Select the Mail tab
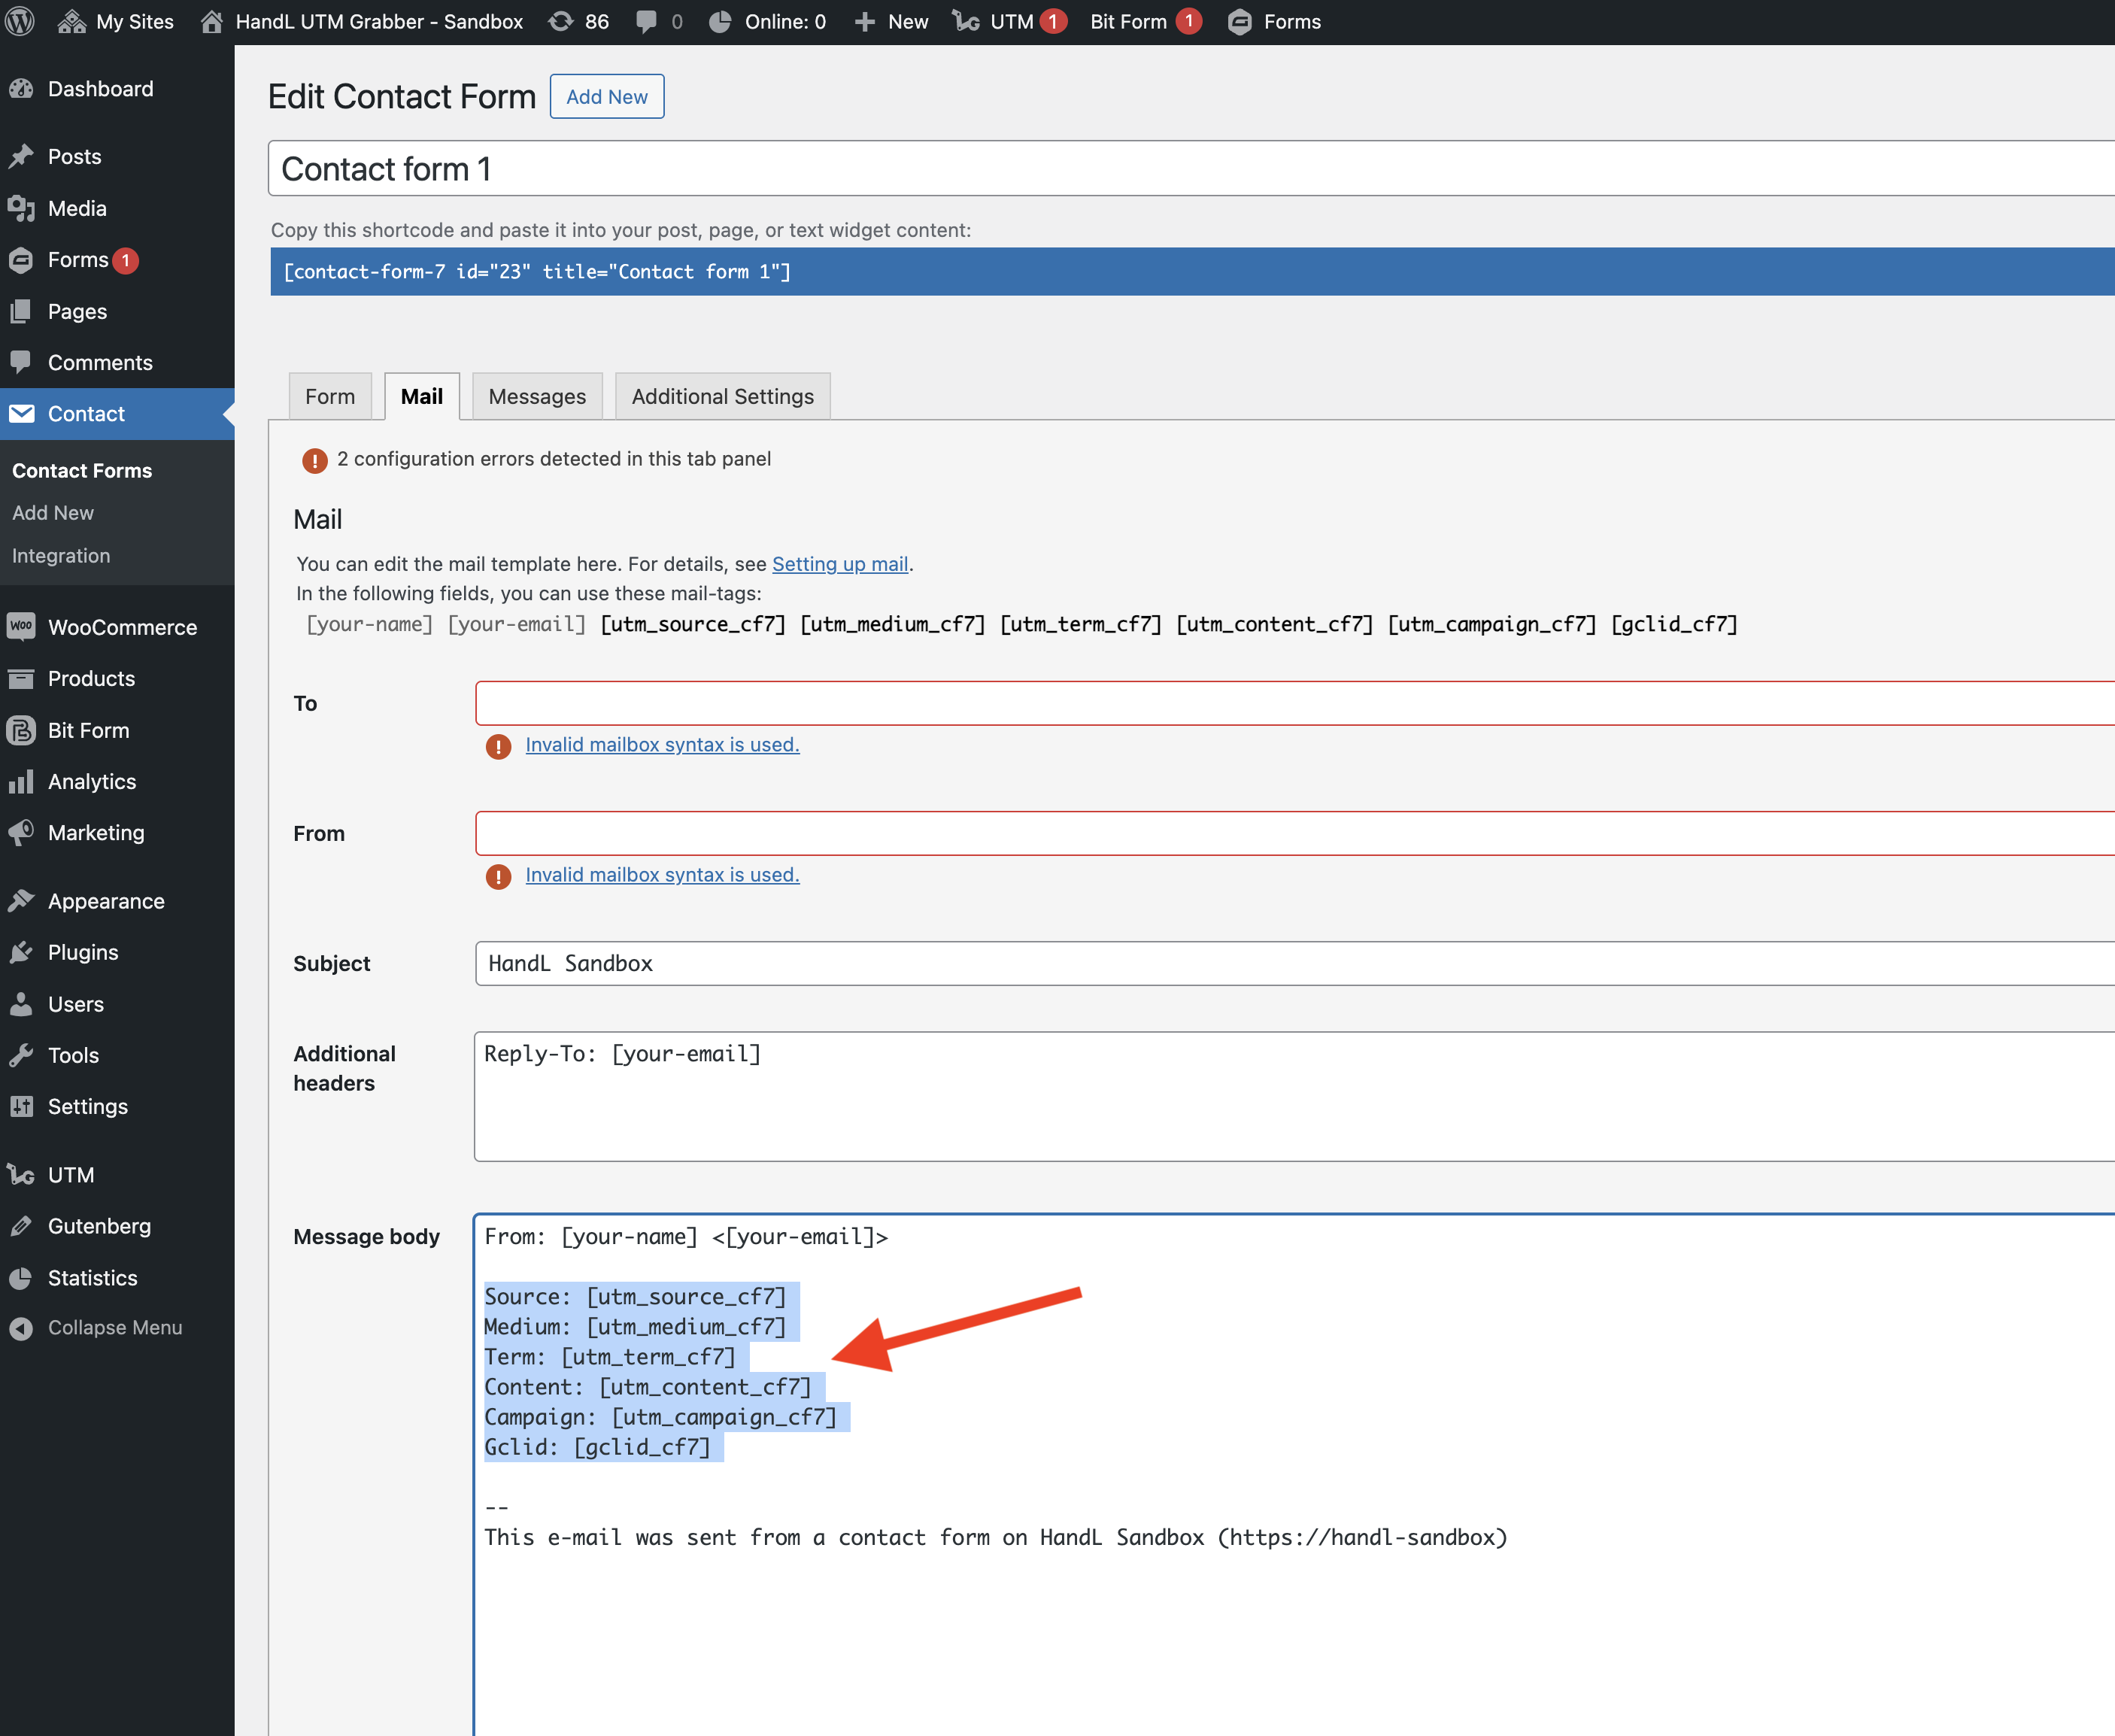The width and height of the screenshot is (2115, 1736). [421, 396]
